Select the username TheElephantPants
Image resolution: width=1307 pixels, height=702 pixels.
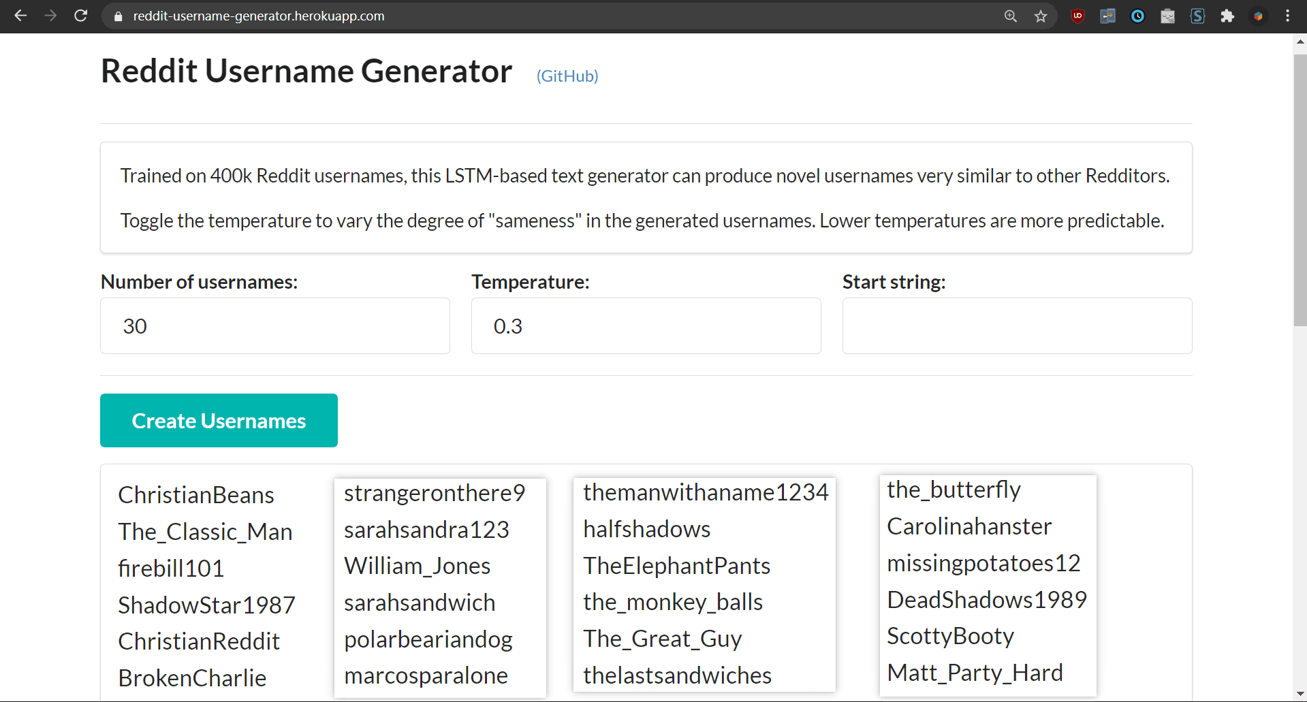click(676, 566)
